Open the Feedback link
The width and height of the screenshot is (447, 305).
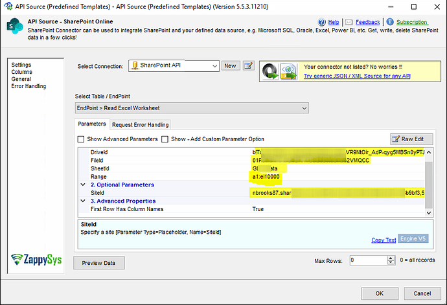point(368,22)
